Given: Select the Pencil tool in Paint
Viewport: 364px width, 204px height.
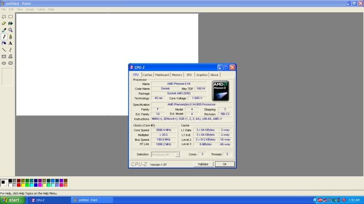Looking at the screenshot, I should (4, 37).
